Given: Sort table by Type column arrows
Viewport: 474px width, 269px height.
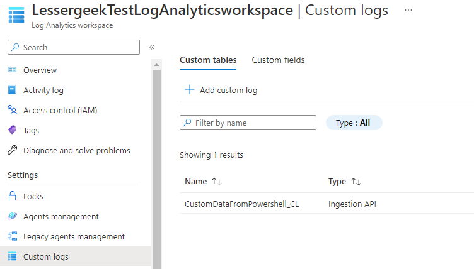Looking at the screenshot, I should 355,181.
